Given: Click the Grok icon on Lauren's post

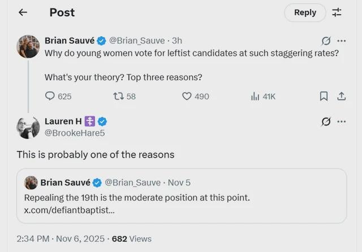Looking at the screenshot, I should click(326, 121).
